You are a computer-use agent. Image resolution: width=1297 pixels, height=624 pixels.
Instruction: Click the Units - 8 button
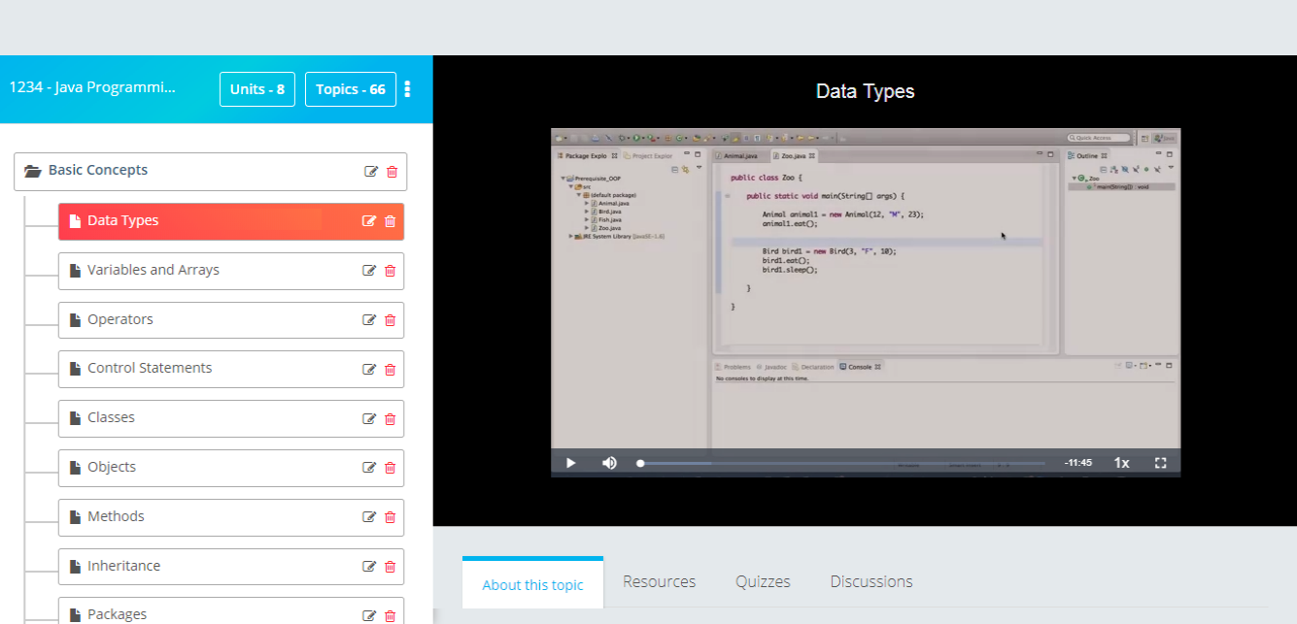[x=257, y=89]
